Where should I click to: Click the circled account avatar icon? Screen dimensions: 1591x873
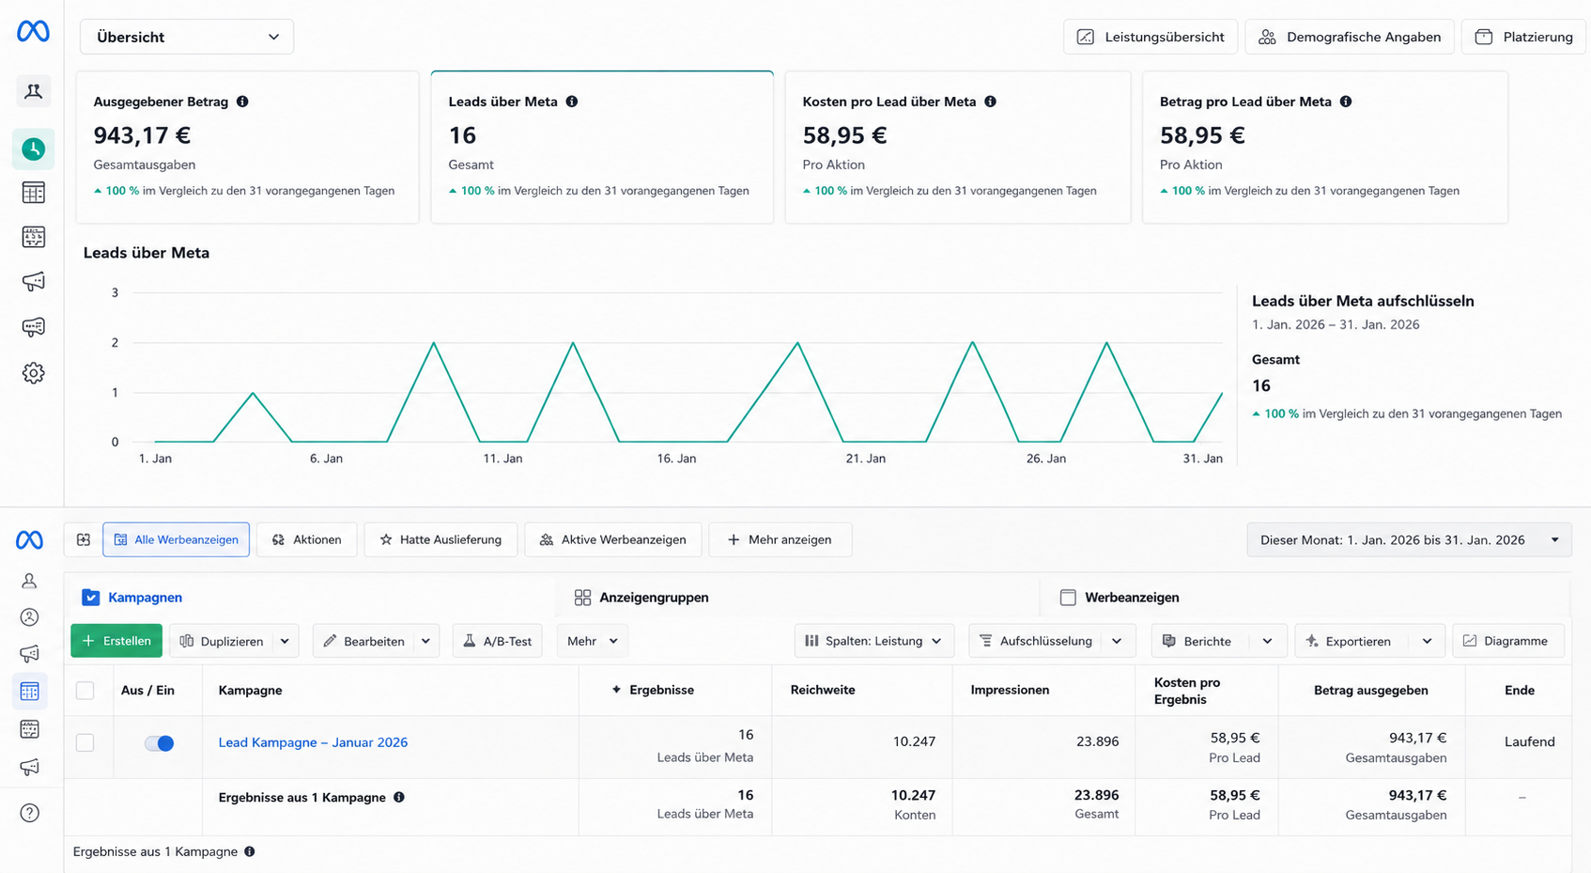(x=30, y=617)
